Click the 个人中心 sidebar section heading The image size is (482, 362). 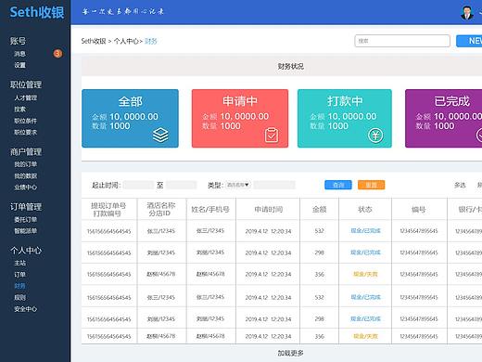(x=26, y=251)
